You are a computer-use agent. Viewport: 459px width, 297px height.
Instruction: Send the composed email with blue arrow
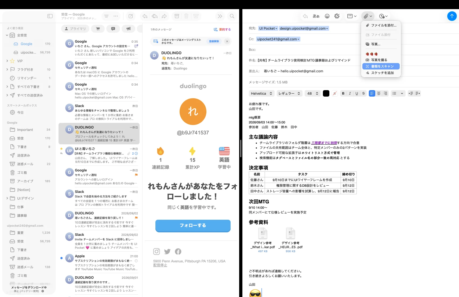452,16
